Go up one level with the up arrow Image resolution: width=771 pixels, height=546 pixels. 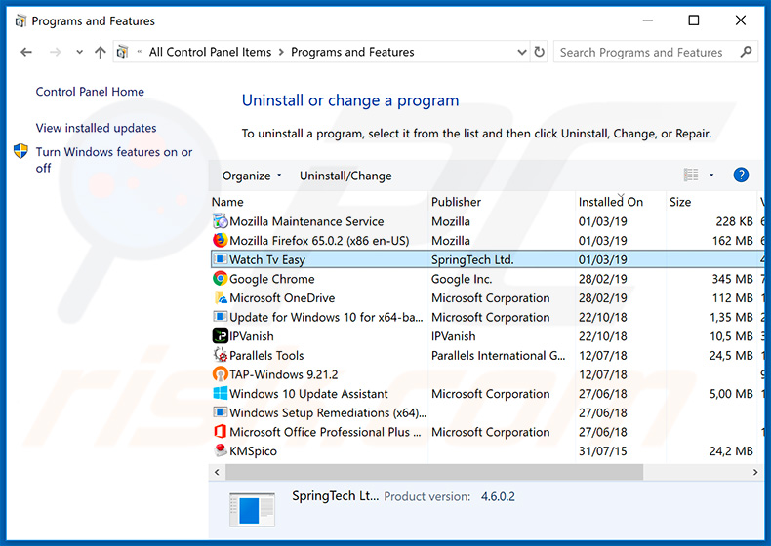(101, 52)
